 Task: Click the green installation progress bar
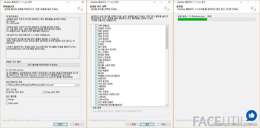(x=192, y=19)
